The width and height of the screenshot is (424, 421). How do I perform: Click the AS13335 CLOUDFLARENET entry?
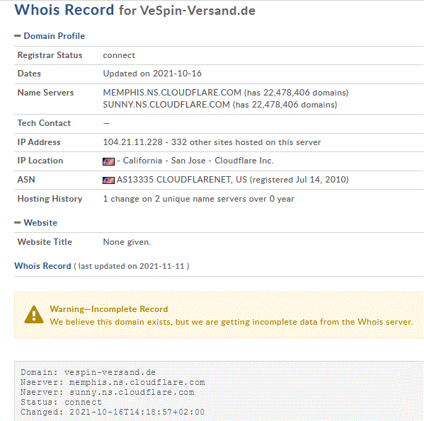(x=182, y=180)
